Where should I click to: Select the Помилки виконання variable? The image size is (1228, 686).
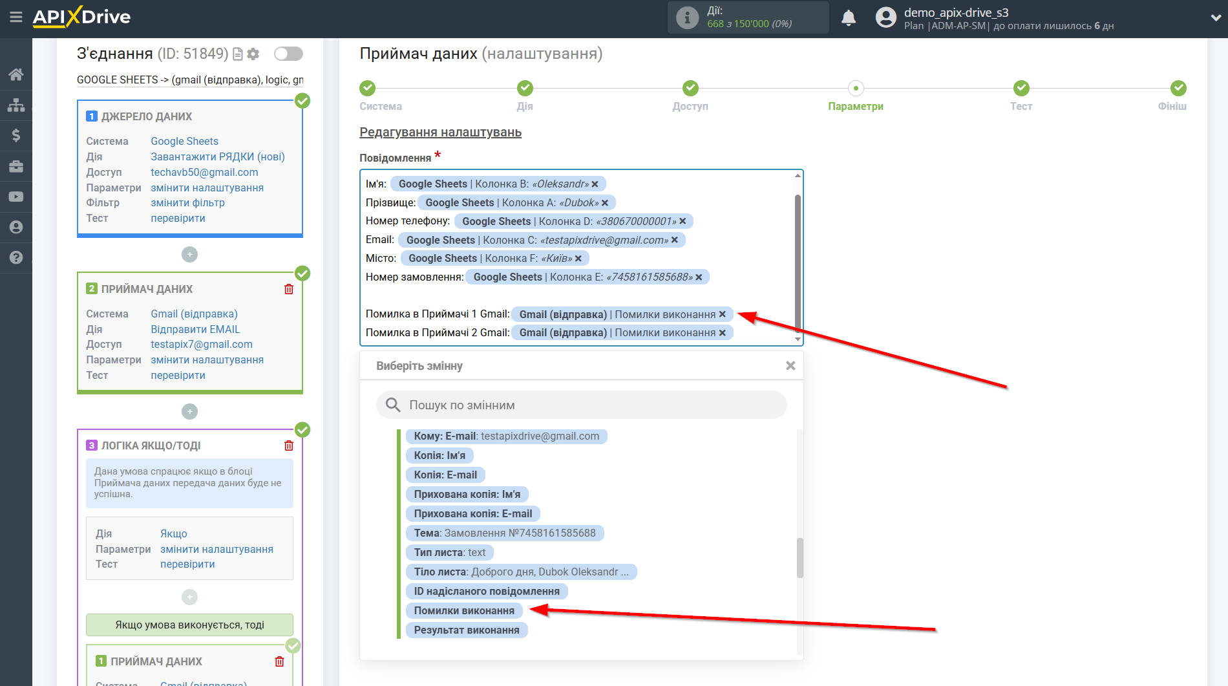point(464,611)
